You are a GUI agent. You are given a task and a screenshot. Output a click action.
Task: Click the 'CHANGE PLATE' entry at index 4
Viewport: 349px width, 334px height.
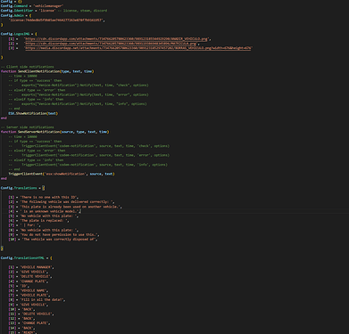click(x=33, y=281)
